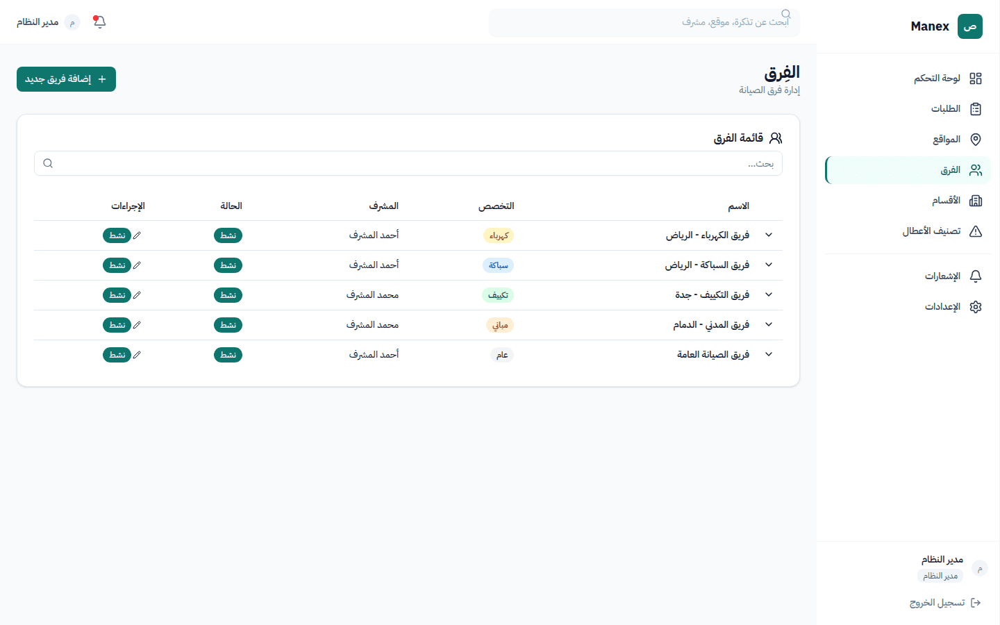Screen dimensions: 1000x625
Task: Click the مباني specialty badge
Action: [x=500, y=325]
